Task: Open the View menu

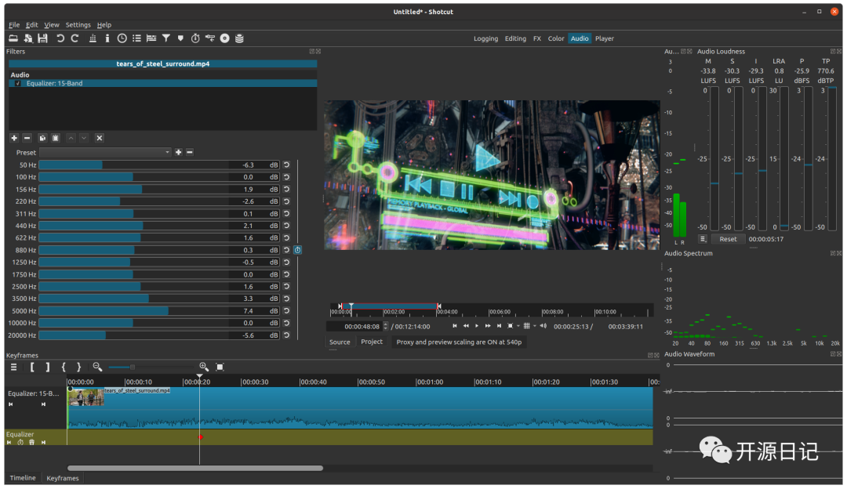Action: [x=51, y=25]
